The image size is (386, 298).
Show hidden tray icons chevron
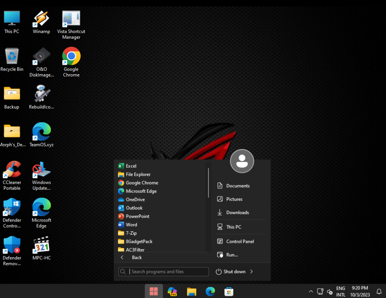pos(311,291)
